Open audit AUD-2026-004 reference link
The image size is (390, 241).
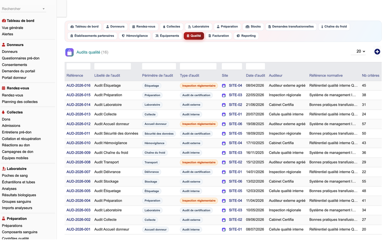78,201
